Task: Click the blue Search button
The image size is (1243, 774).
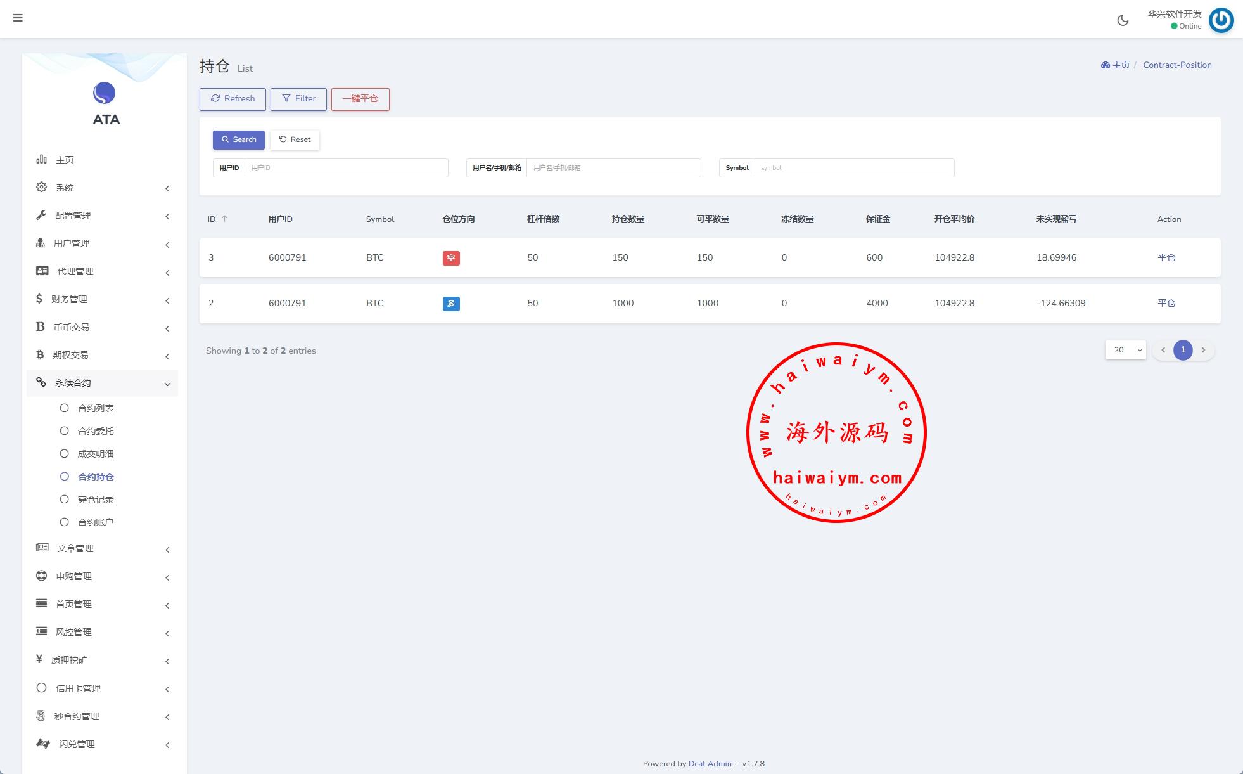Action: (239, 139)
